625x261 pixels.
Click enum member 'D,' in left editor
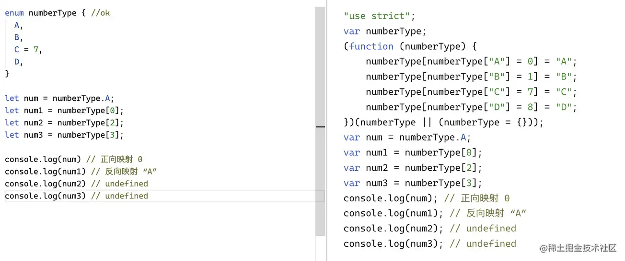(x=19, y=62)
